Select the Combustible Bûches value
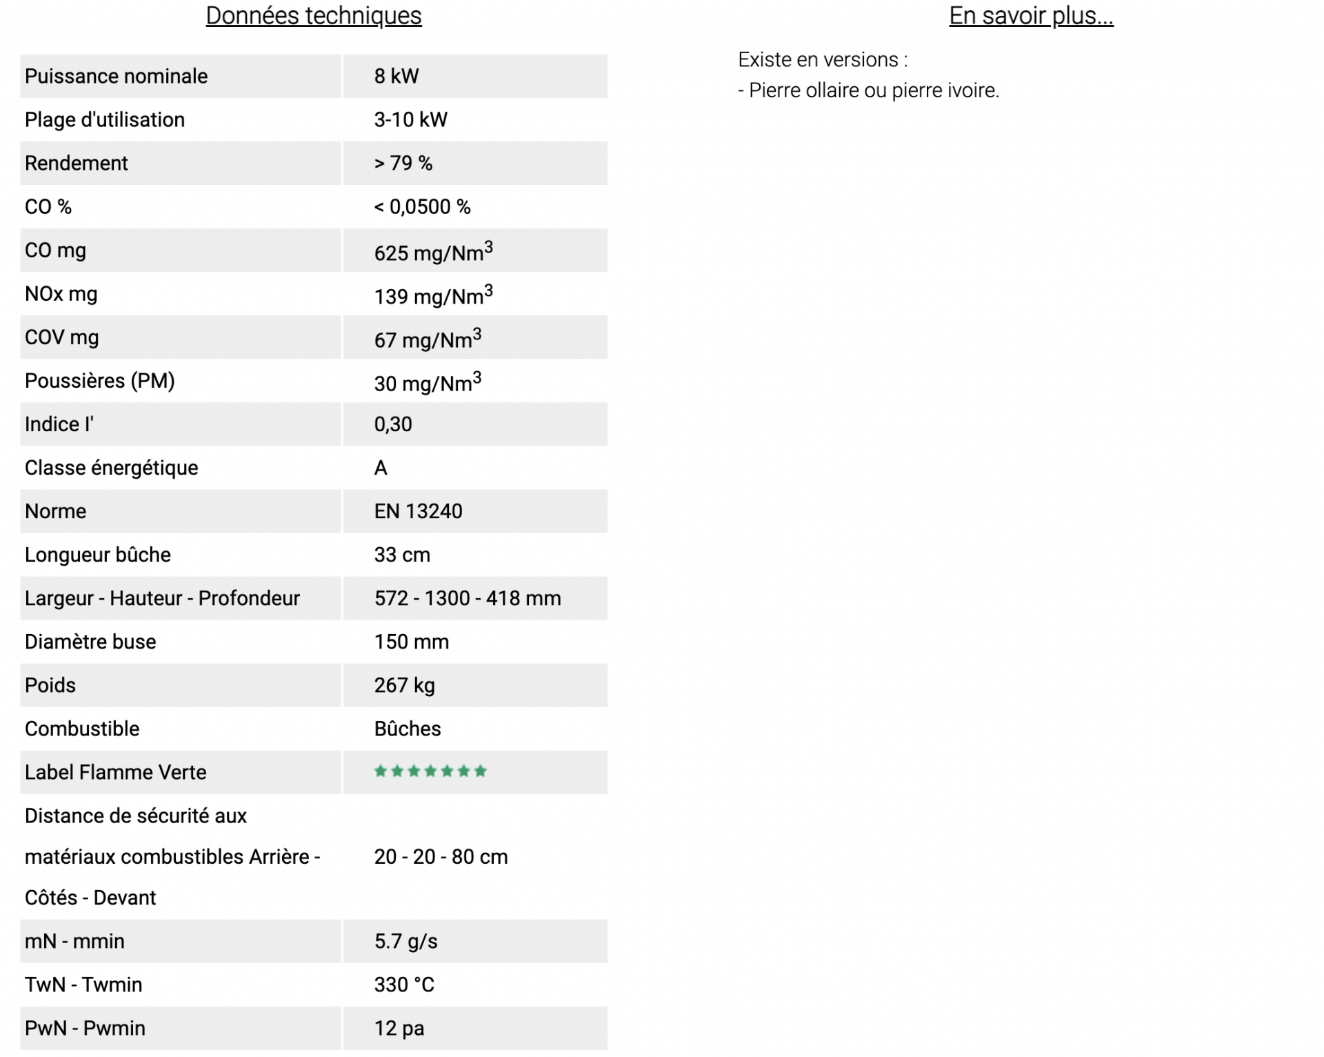 point(407,729)
